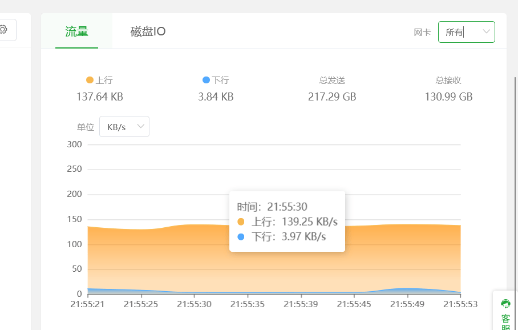Click the 21:55:25 axis time label
Image resolution: width=518 pixels, height=330 pixels.
click(x=141, y=304)
